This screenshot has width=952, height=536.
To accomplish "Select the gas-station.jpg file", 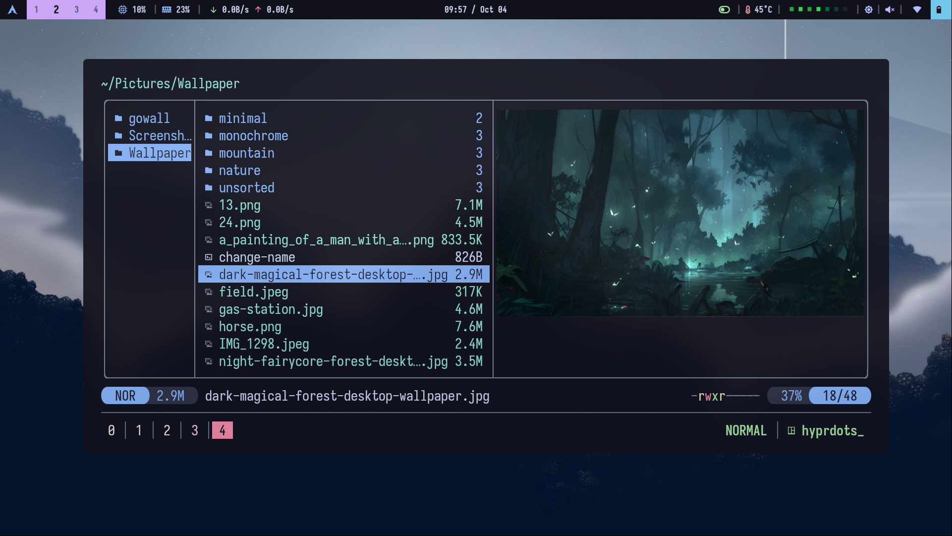I will tap(271, 309).
